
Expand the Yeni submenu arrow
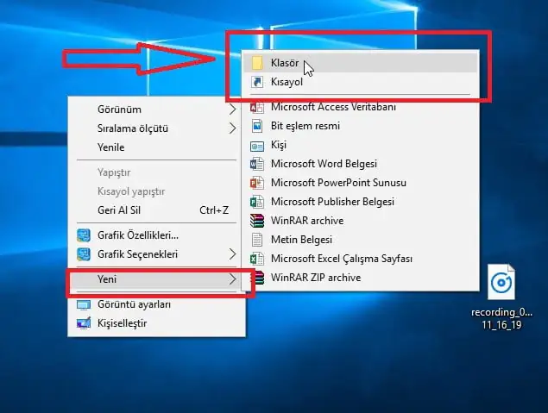(232, 279)
